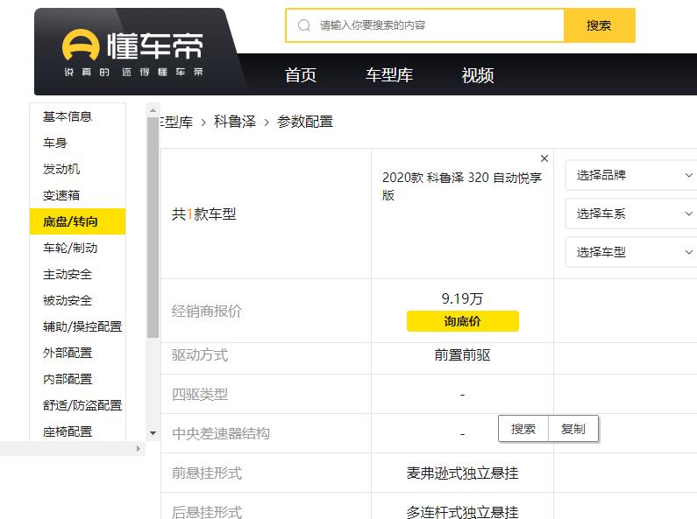697x519 pixels.
Task: Click the 四驱类型 row label
Action: click(200, 394)
